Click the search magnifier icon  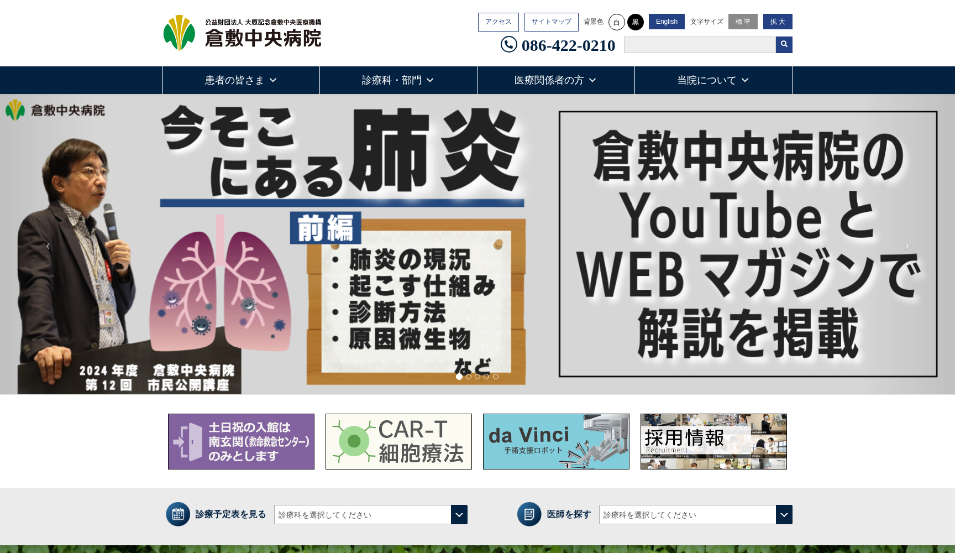point(784,45)
